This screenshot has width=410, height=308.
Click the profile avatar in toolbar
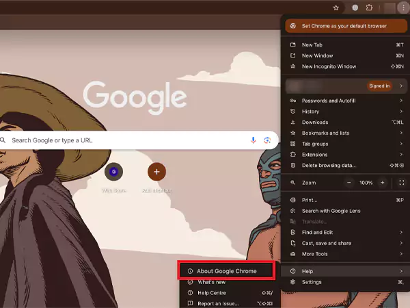[x=389, y=8]
